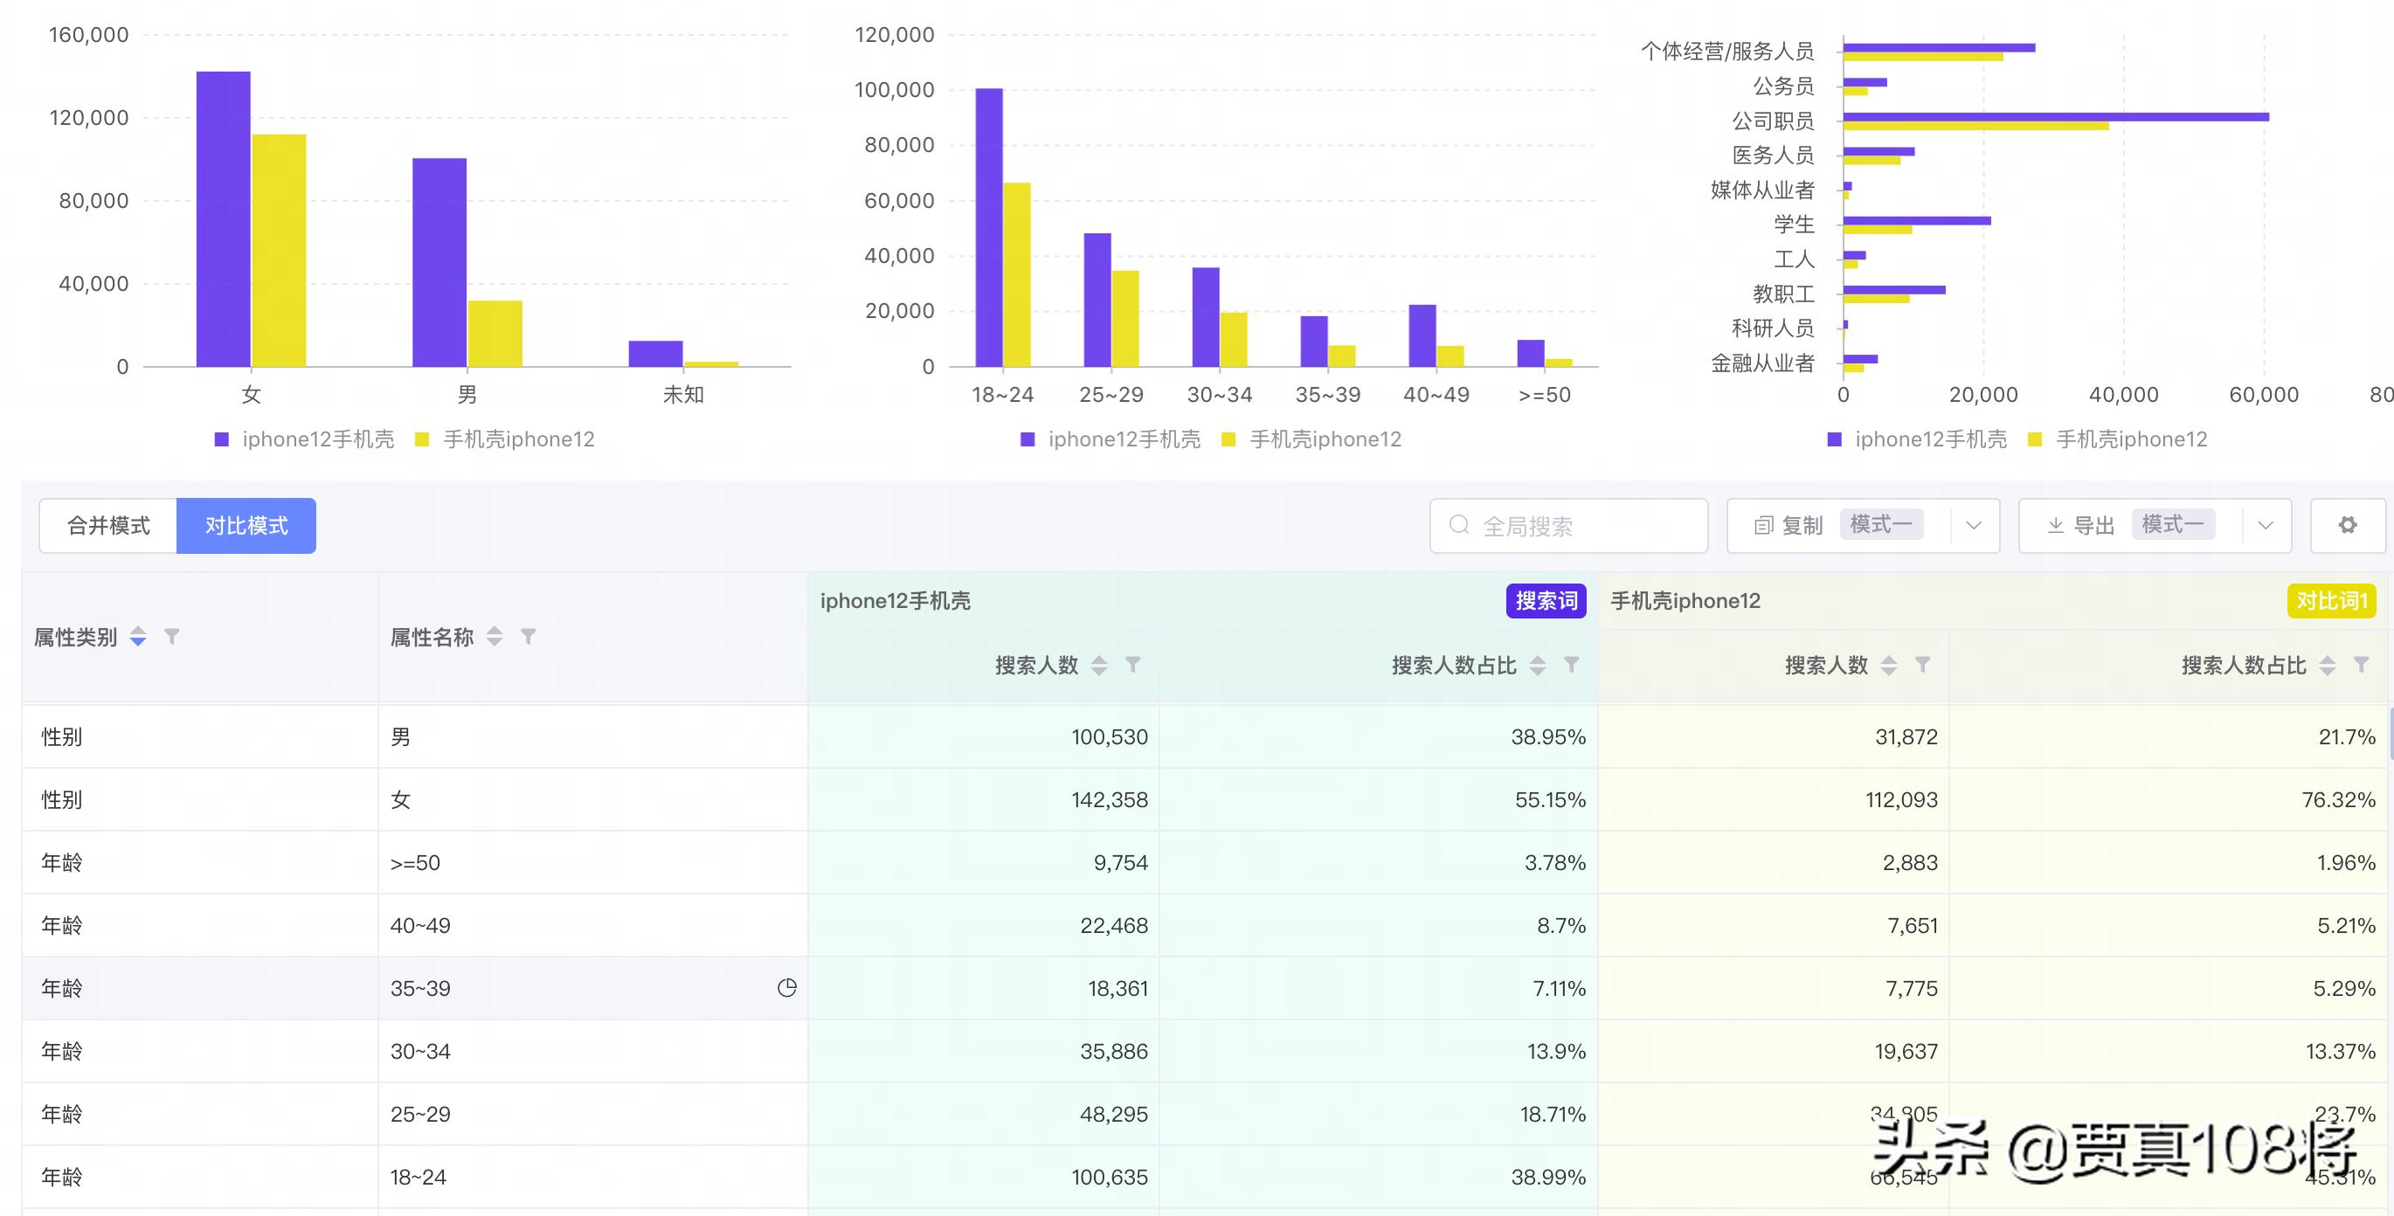The width and height of the screenshot is (2394, 1216).
Task: Click the 对比词1 badge next to 手机壳iphone12
Action: click(2333, 601)
